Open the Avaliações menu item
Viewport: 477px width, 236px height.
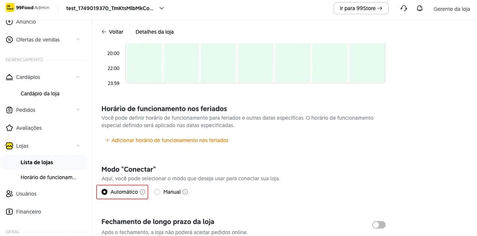point(29,128)
